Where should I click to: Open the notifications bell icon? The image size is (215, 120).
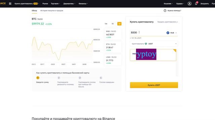point(196,4)
